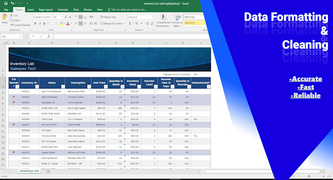Click the Undo arrow icon
The height and width of the screenshot is (180, 333).
12,3
